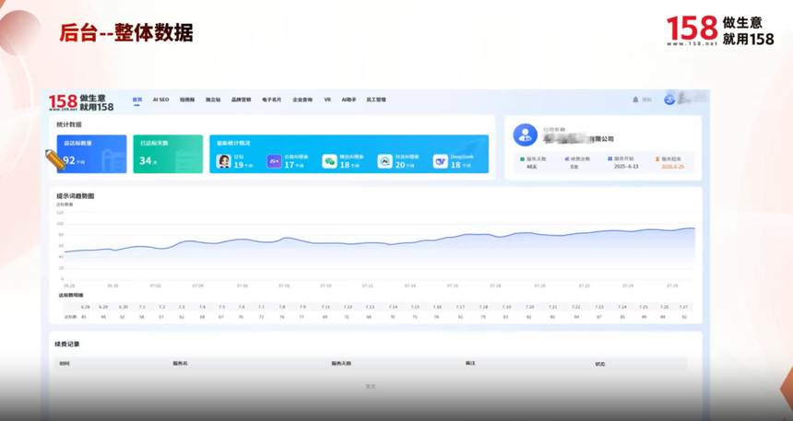Click the 最新统计情况 label

click(x=233, y=143)
